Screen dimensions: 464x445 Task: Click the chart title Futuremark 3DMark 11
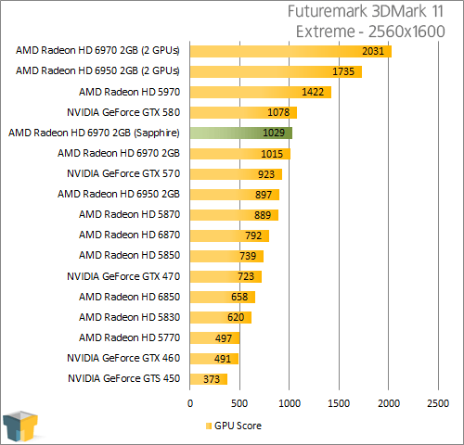366,11
